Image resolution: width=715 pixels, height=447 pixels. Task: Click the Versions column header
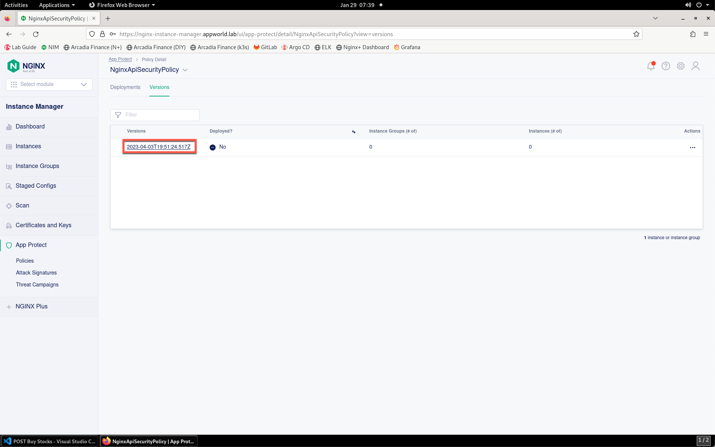pyautogui.click(x=136, y=131)
